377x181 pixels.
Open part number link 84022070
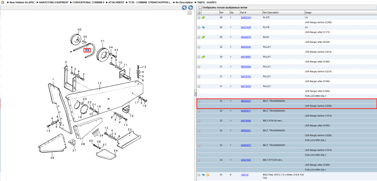[246, 37]
